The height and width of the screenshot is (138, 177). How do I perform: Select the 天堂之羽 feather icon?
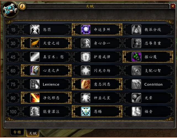pos(35,43)
